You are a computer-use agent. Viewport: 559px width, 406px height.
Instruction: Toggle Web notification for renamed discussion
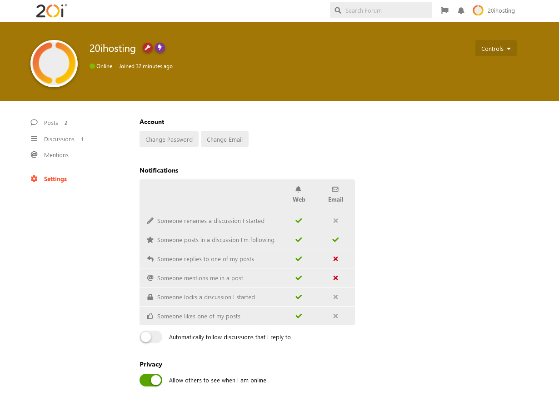click(x=299, y=221)
